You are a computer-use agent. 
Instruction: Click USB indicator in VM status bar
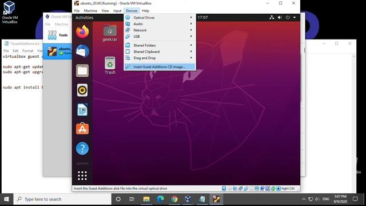click(246, 188)
